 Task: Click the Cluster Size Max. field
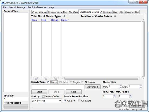[x=133, y=87]
